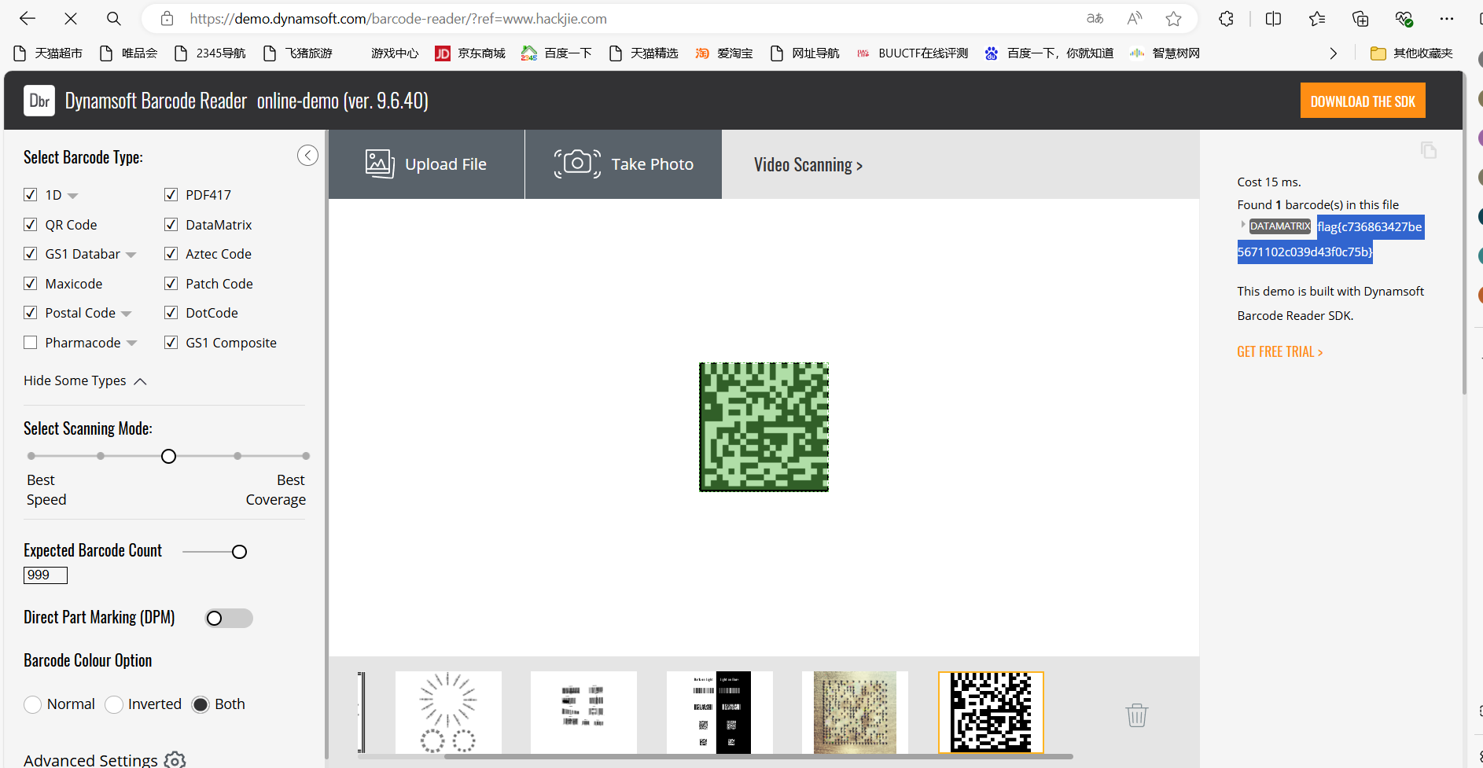Toggle the GS1 Composite checkbox
Screen dimensions: 1483x768
coord(171,342)
